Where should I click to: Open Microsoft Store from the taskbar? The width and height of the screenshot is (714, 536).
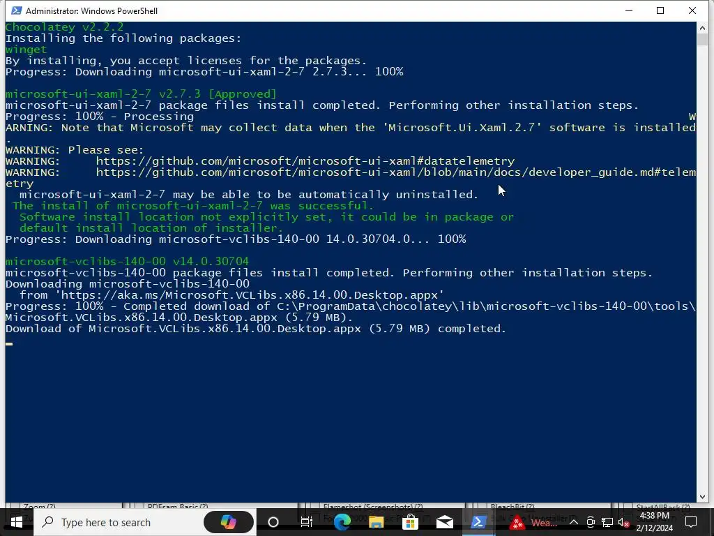[x=410, y=522]
